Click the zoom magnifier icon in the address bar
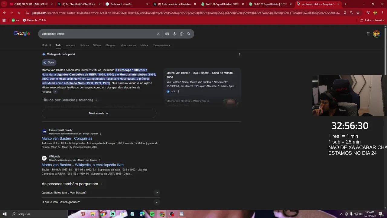Image resolution: width=387 pixels, height=218 pixels. 351,13
